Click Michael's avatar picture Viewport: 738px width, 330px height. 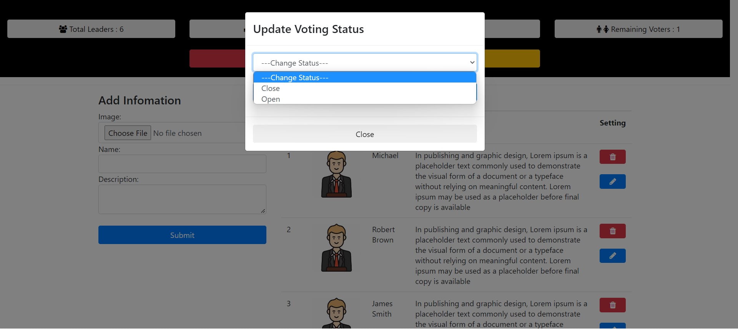pos(336,174)
